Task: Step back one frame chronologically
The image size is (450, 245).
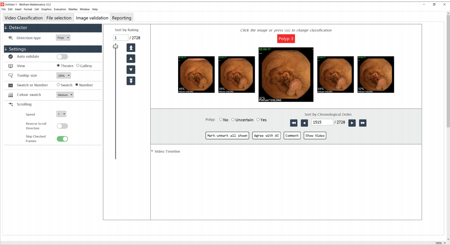Action: (304, 123)
